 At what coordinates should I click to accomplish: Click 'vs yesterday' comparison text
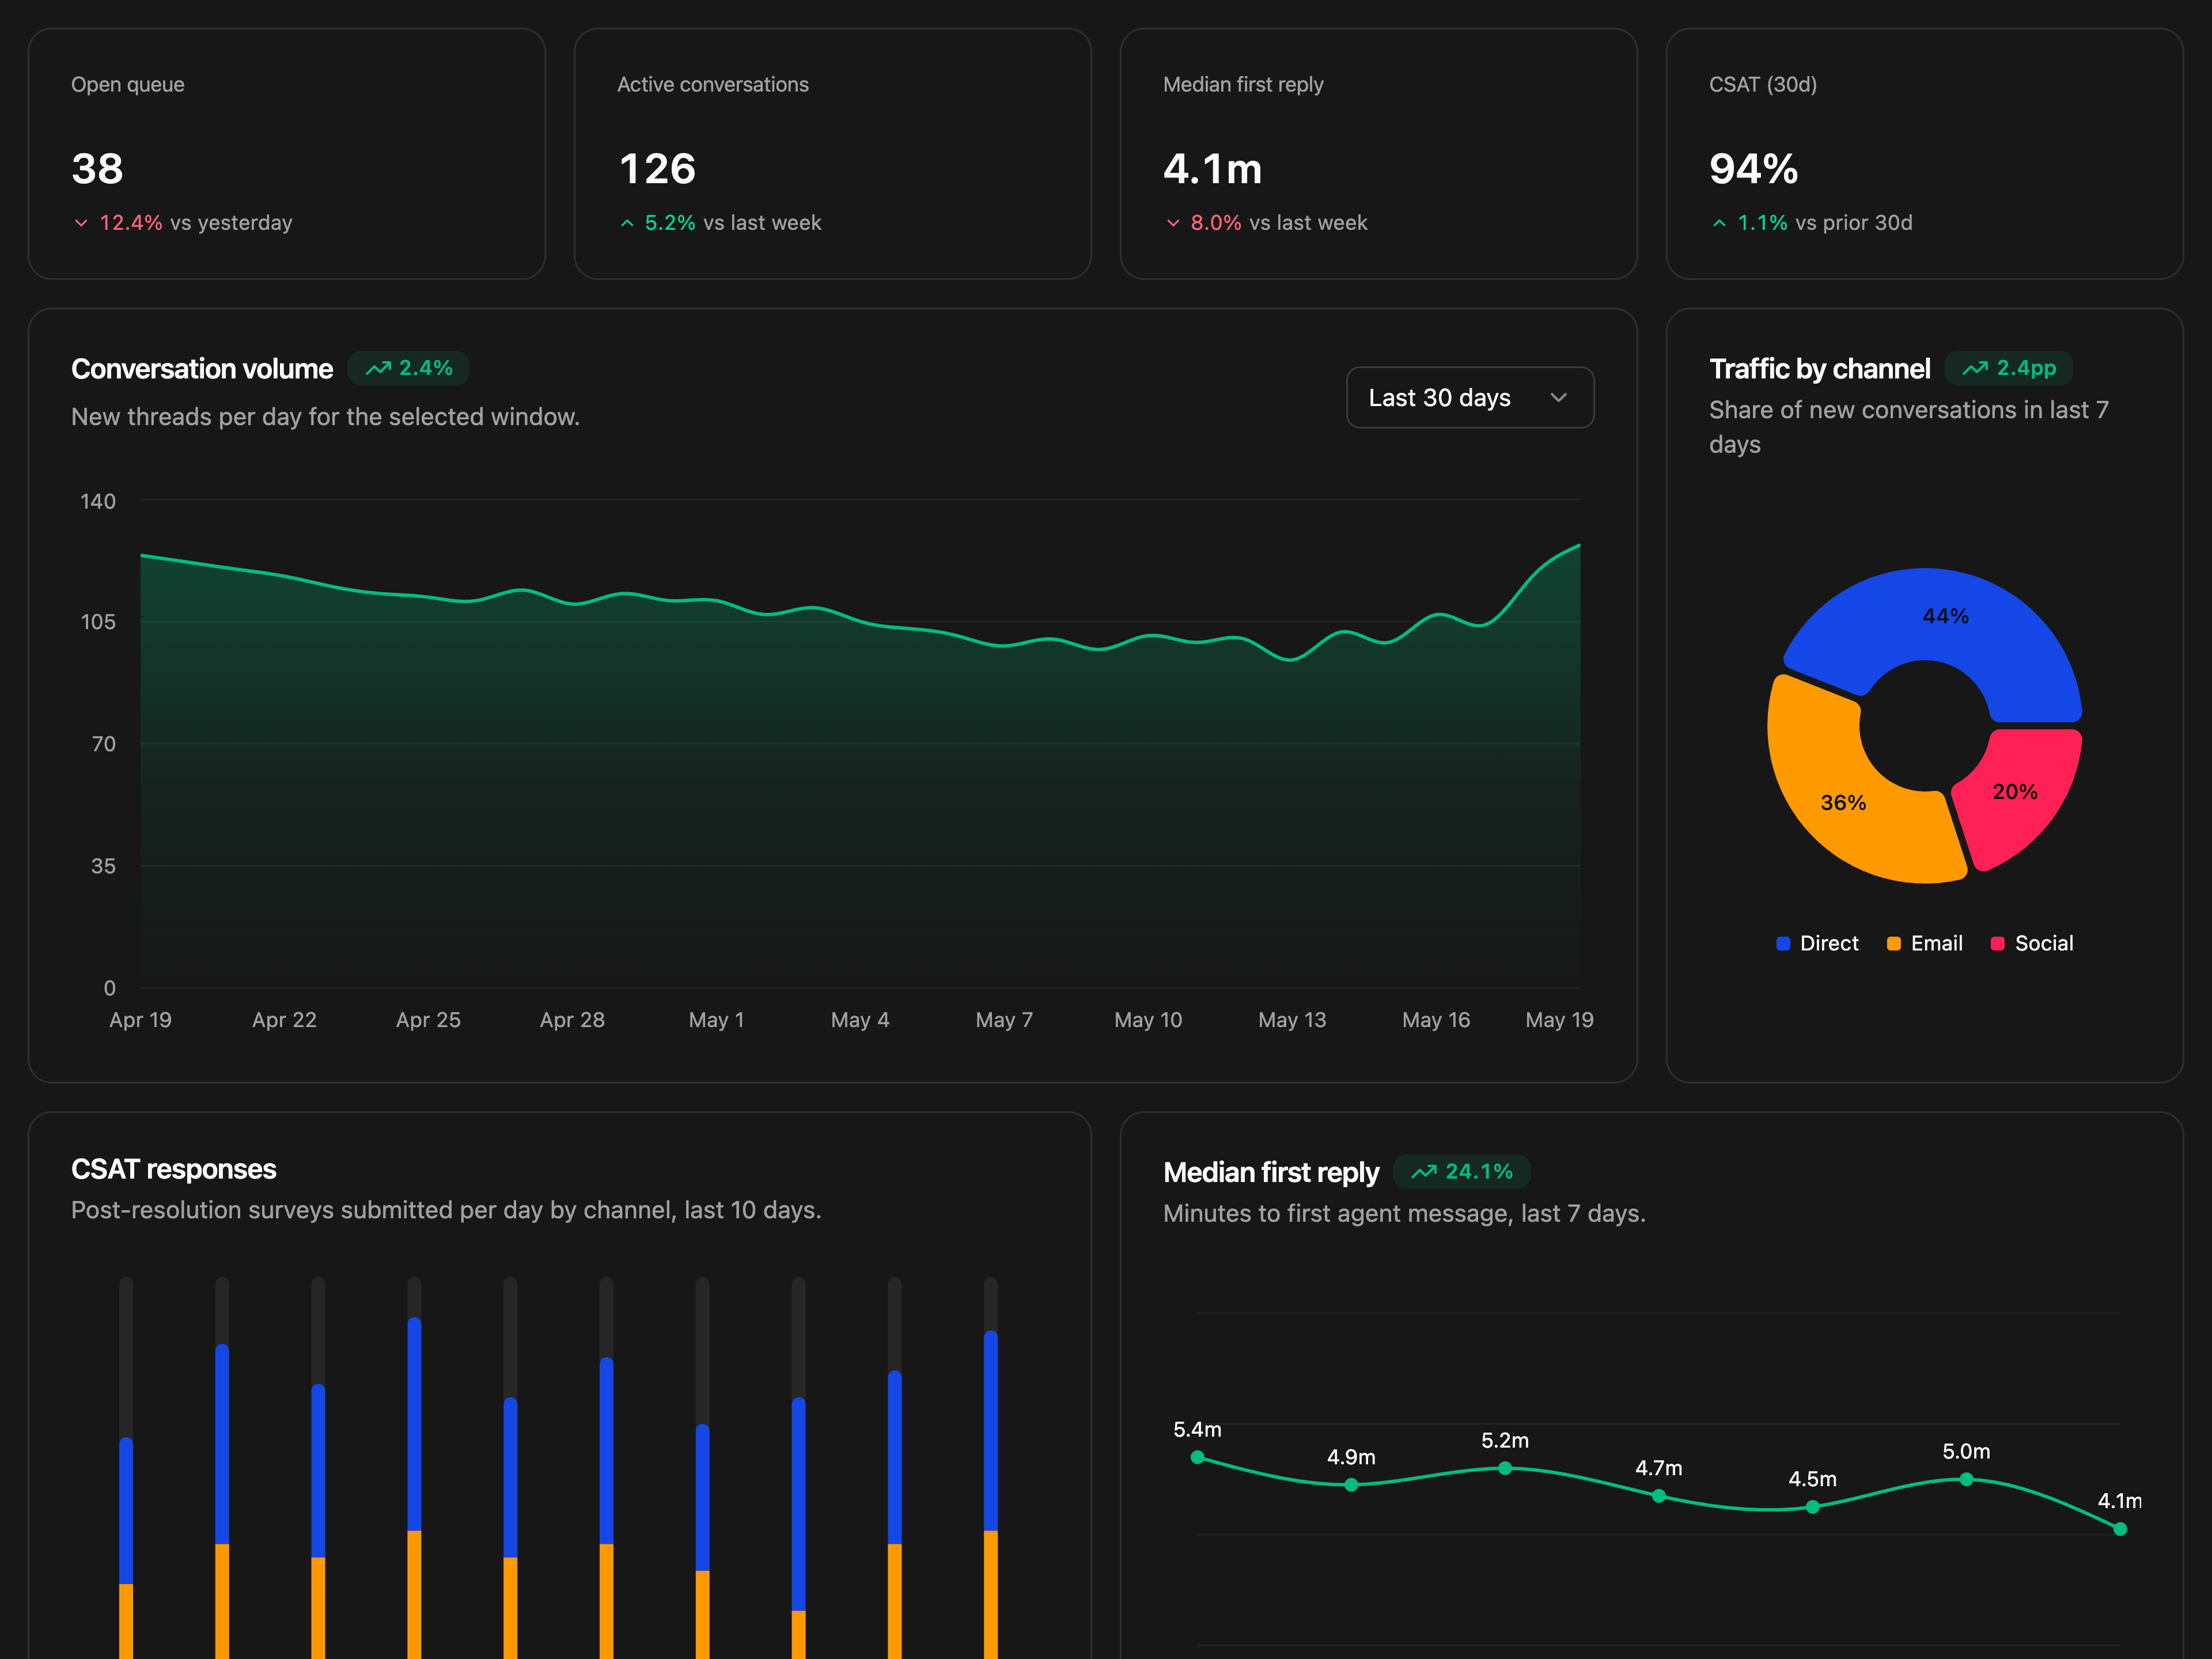coord(231,223)
